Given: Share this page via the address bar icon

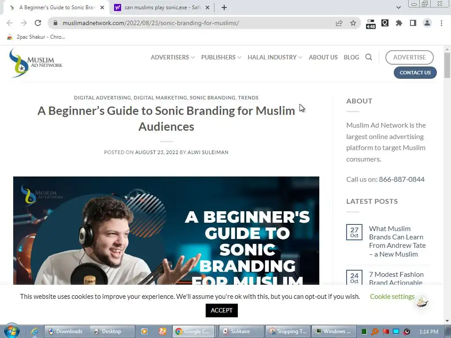Looking at the screenshot, I should click(339, 23).
